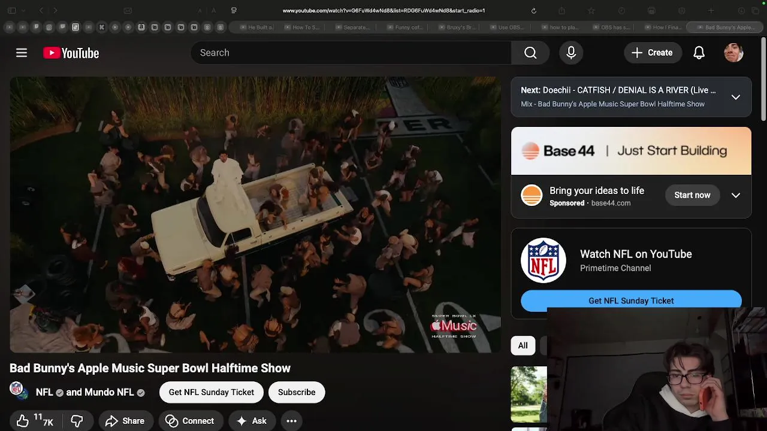Share the video via Share button
Screen dimensions: 767x431
(125, 421)
